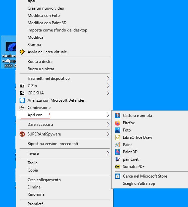Screen dimensions: 188x207
Task: Click the CRC SHA 7z icon
Action: pyautogui.click(x=22, y=93)
